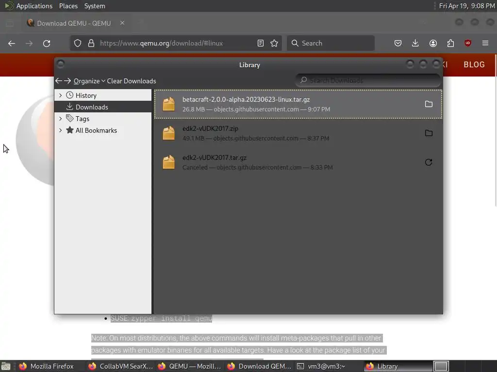Open tracking protection shield icon
The width and height of the screenshot is (497, 372).
pyautogui.click(x=78, y=43)
